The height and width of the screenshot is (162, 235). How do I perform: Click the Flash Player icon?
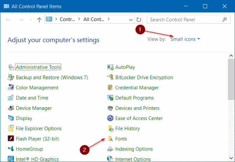pyautogui.click(x=11, y=139)
